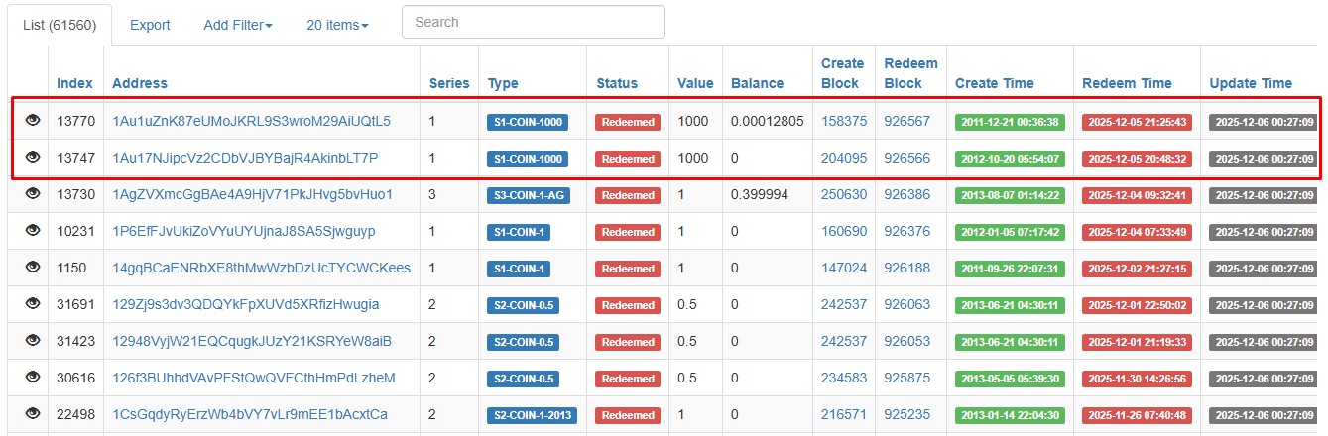View details eye icon for index 13747

33,157
